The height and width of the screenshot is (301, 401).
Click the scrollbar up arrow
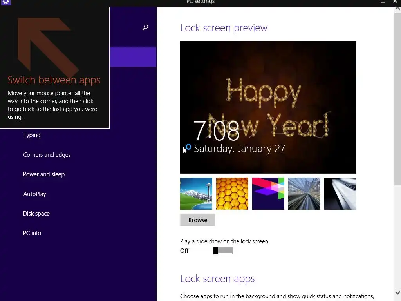pos(397,9)
